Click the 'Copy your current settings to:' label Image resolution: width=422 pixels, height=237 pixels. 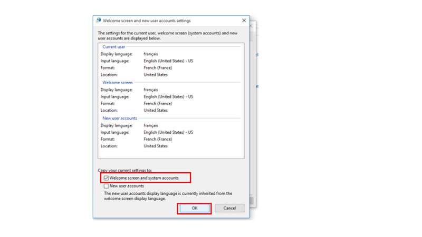click(125, 170)
